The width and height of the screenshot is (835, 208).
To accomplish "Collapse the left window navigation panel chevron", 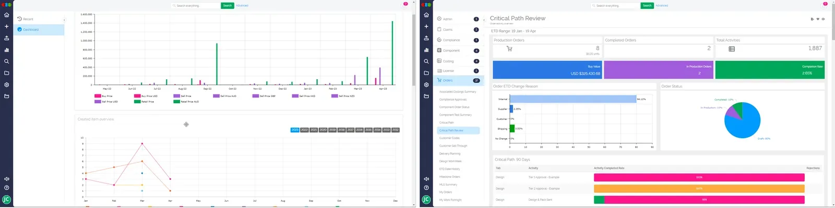I will point(64,20).
